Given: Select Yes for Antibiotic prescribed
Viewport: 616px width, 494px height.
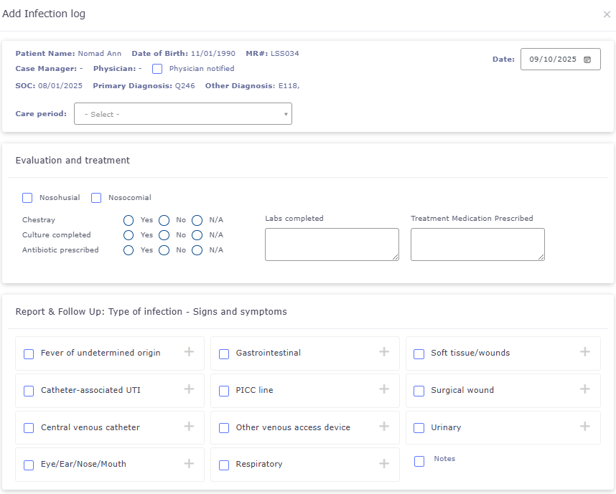Looking at the screenshot, I should [129, 250].
